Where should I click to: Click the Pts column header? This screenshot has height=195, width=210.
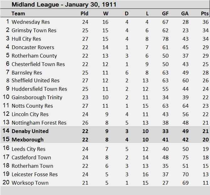(x=205, y=13)
